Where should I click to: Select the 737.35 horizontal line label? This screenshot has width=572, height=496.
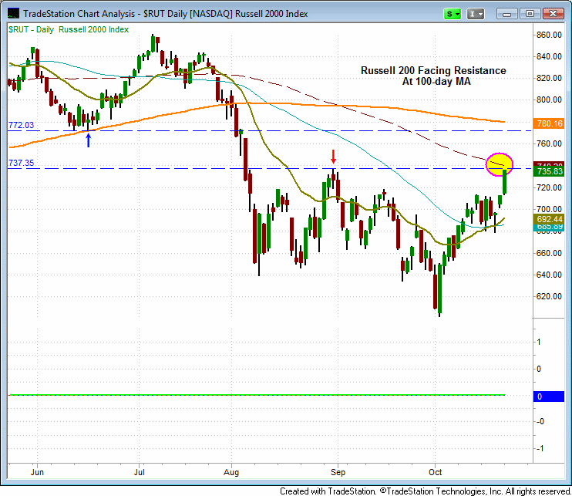[x=21, y=163]
